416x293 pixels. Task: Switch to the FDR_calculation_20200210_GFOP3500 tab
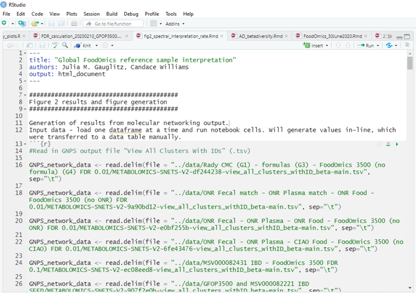click(81, 36)
